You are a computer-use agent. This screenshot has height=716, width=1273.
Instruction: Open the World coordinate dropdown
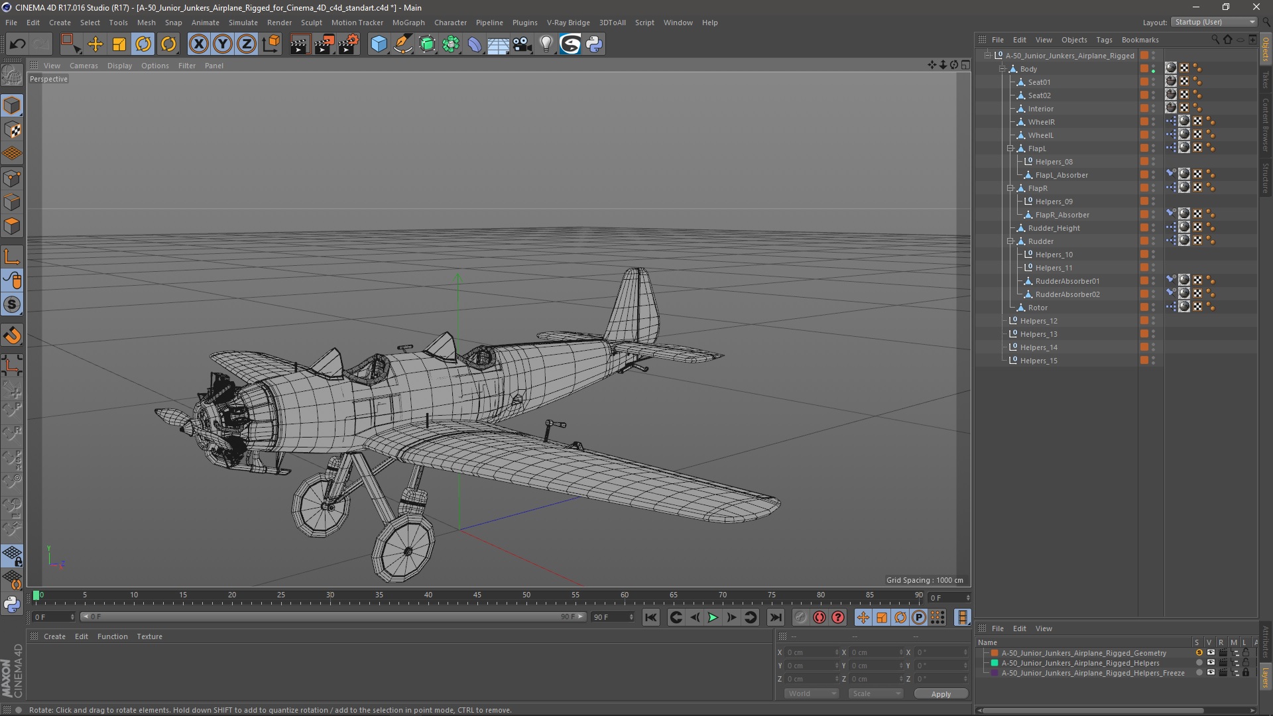coord(812,693)
